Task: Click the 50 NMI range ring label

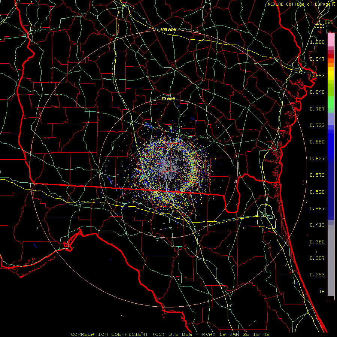Action: pyautogui.click(x=168, y=99)
